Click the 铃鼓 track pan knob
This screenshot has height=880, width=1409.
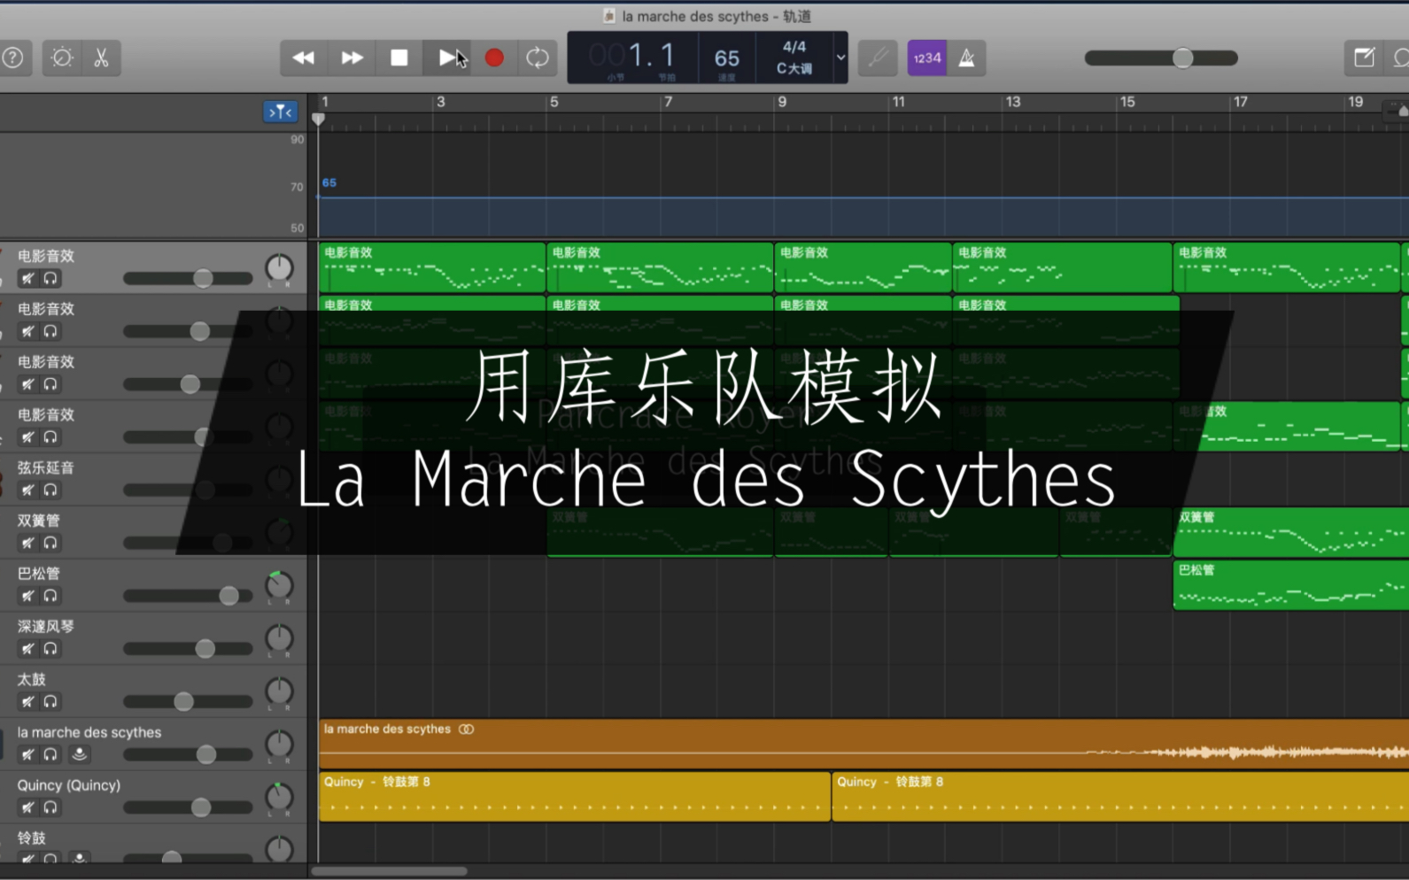click(279, 849)
